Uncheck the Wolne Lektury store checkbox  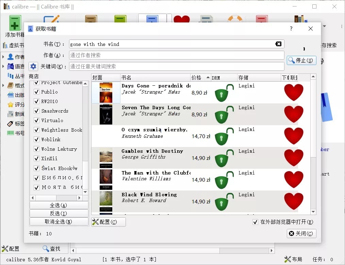pyautogui.click(x=36, y=149)
